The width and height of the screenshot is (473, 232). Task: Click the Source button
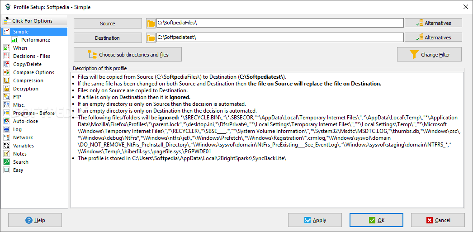coord(108,23)
